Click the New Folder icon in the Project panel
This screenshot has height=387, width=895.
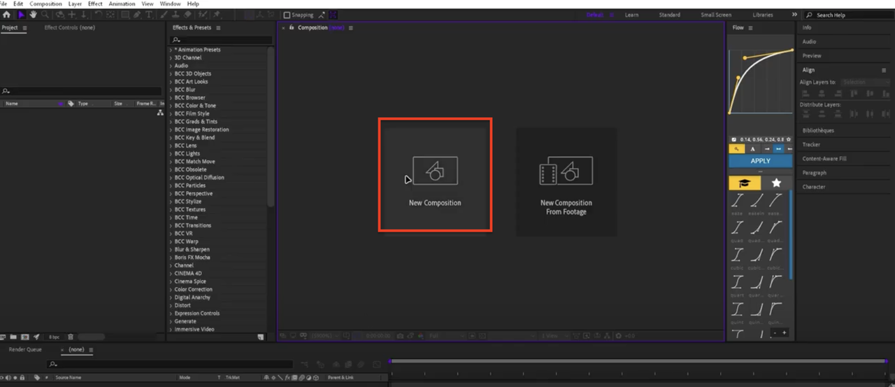(x=15, y=337)
